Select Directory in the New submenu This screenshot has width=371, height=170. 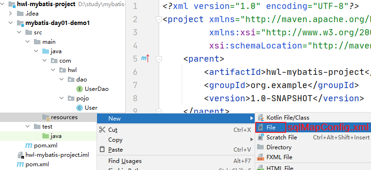313,147
